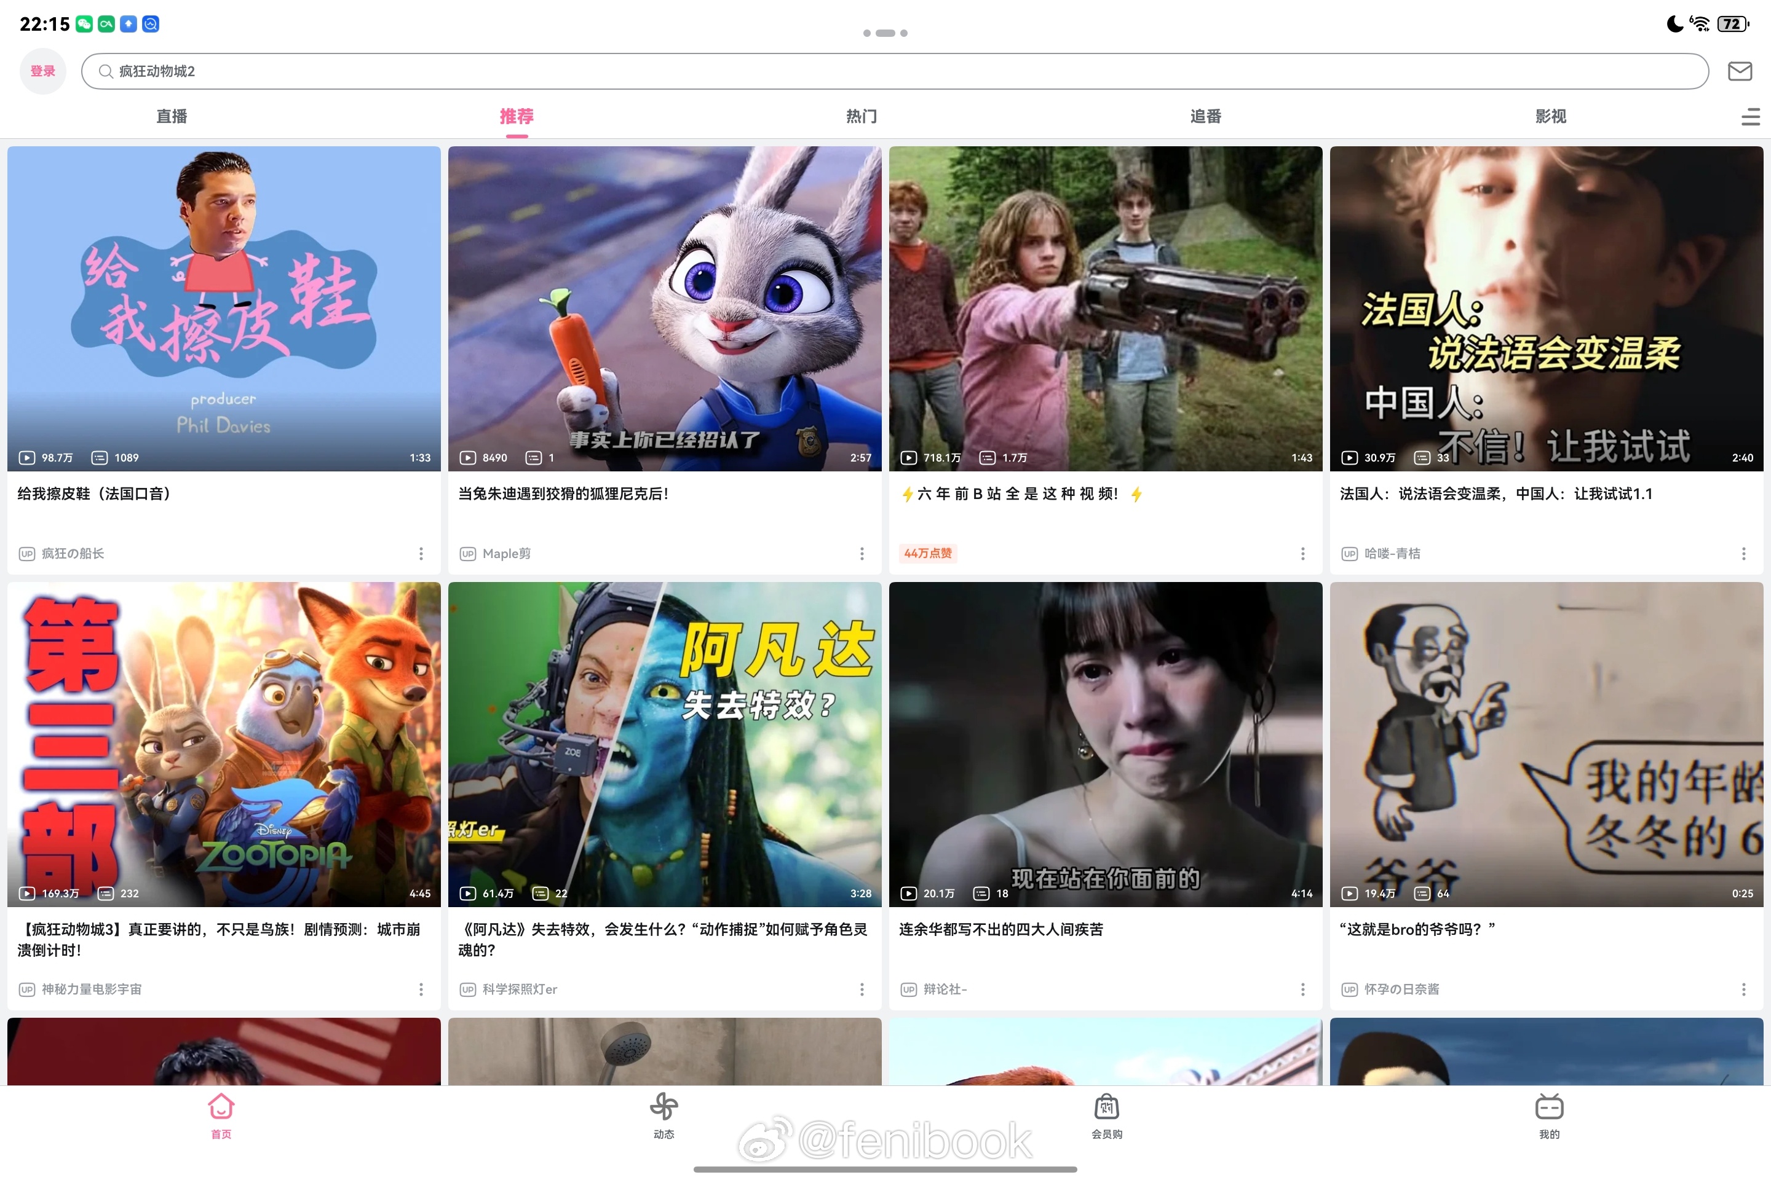Open the channel list hamburger icon
The width and height of the screenshot is (1771, 1180).
(1750, 117)
